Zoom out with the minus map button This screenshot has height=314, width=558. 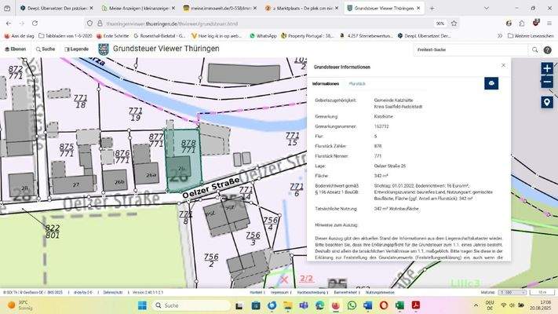(x=547, y=82)
